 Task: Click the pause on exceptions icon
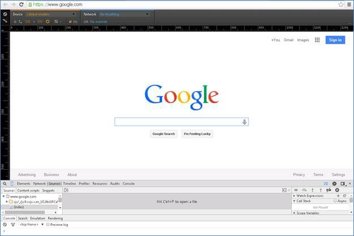337,190
